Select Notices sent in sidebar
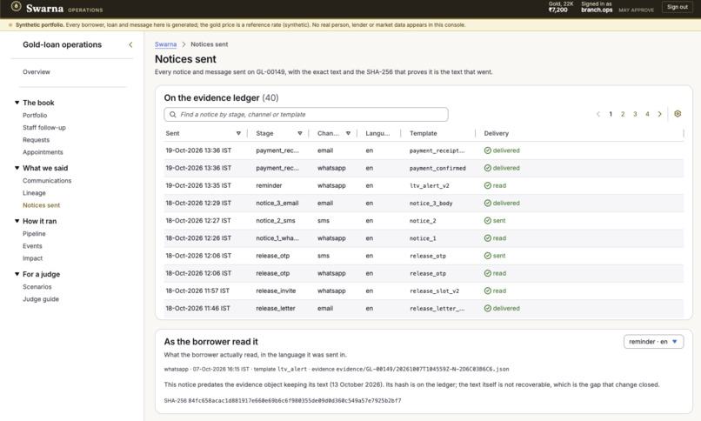Viewport: 701px width, 421px height. click(x=41, y=205)
